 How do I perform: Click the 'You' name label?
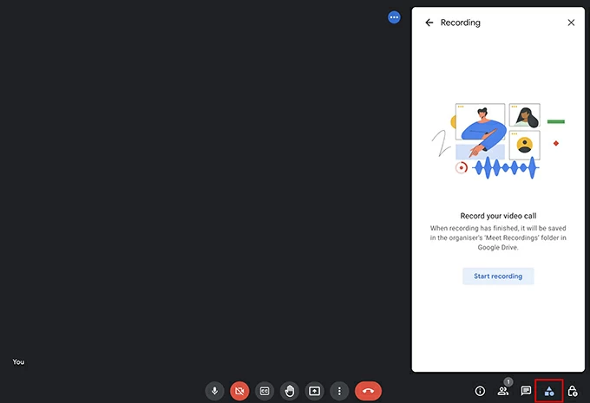[18, 361]
